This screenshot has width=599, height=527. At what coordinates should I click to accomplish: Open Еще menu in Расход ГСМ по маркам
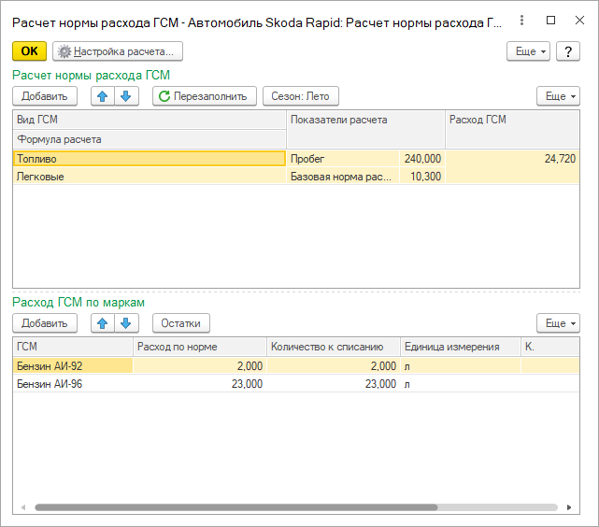(x=558, y=323)
